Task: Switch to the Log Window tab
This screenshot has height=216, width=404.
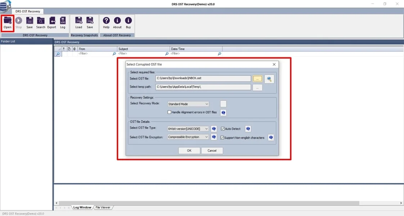Action: (x=82, y=207)
